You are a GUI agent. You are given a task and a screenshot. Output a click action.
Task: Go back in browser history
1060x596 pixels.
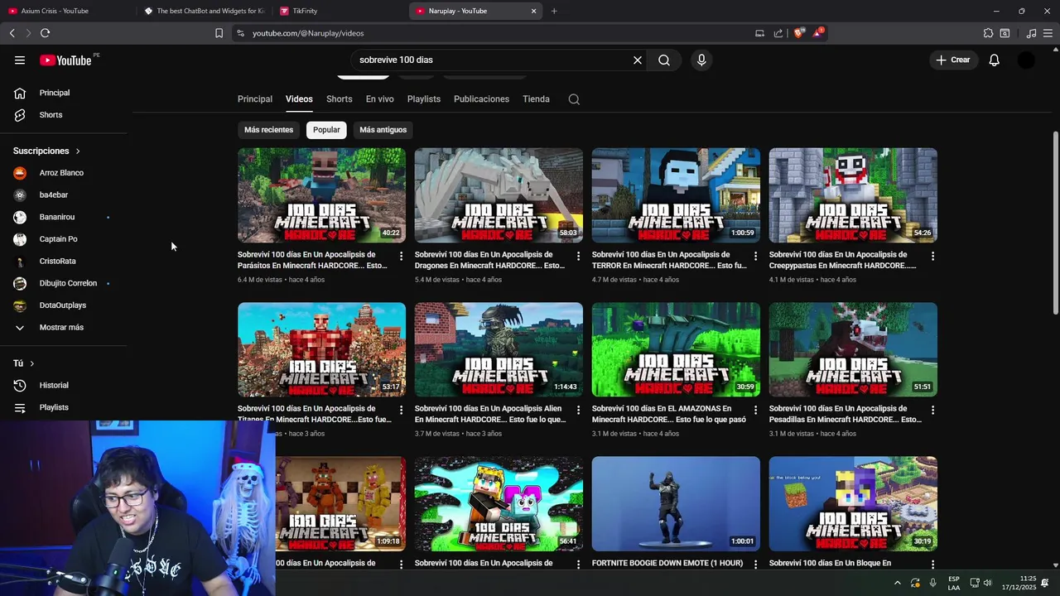point(12,33)
